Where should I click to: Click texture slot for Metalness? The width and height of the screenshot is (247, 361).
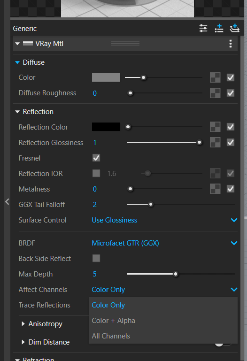[215, 189]
